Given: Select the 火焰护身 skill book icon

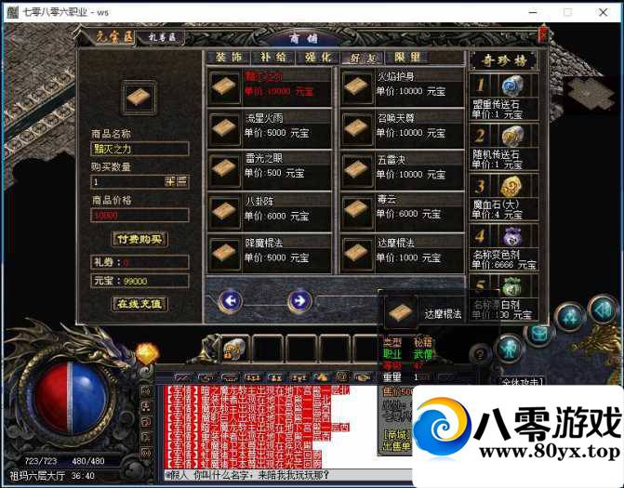Looking at the screenshot, I should tap(356, 86).
